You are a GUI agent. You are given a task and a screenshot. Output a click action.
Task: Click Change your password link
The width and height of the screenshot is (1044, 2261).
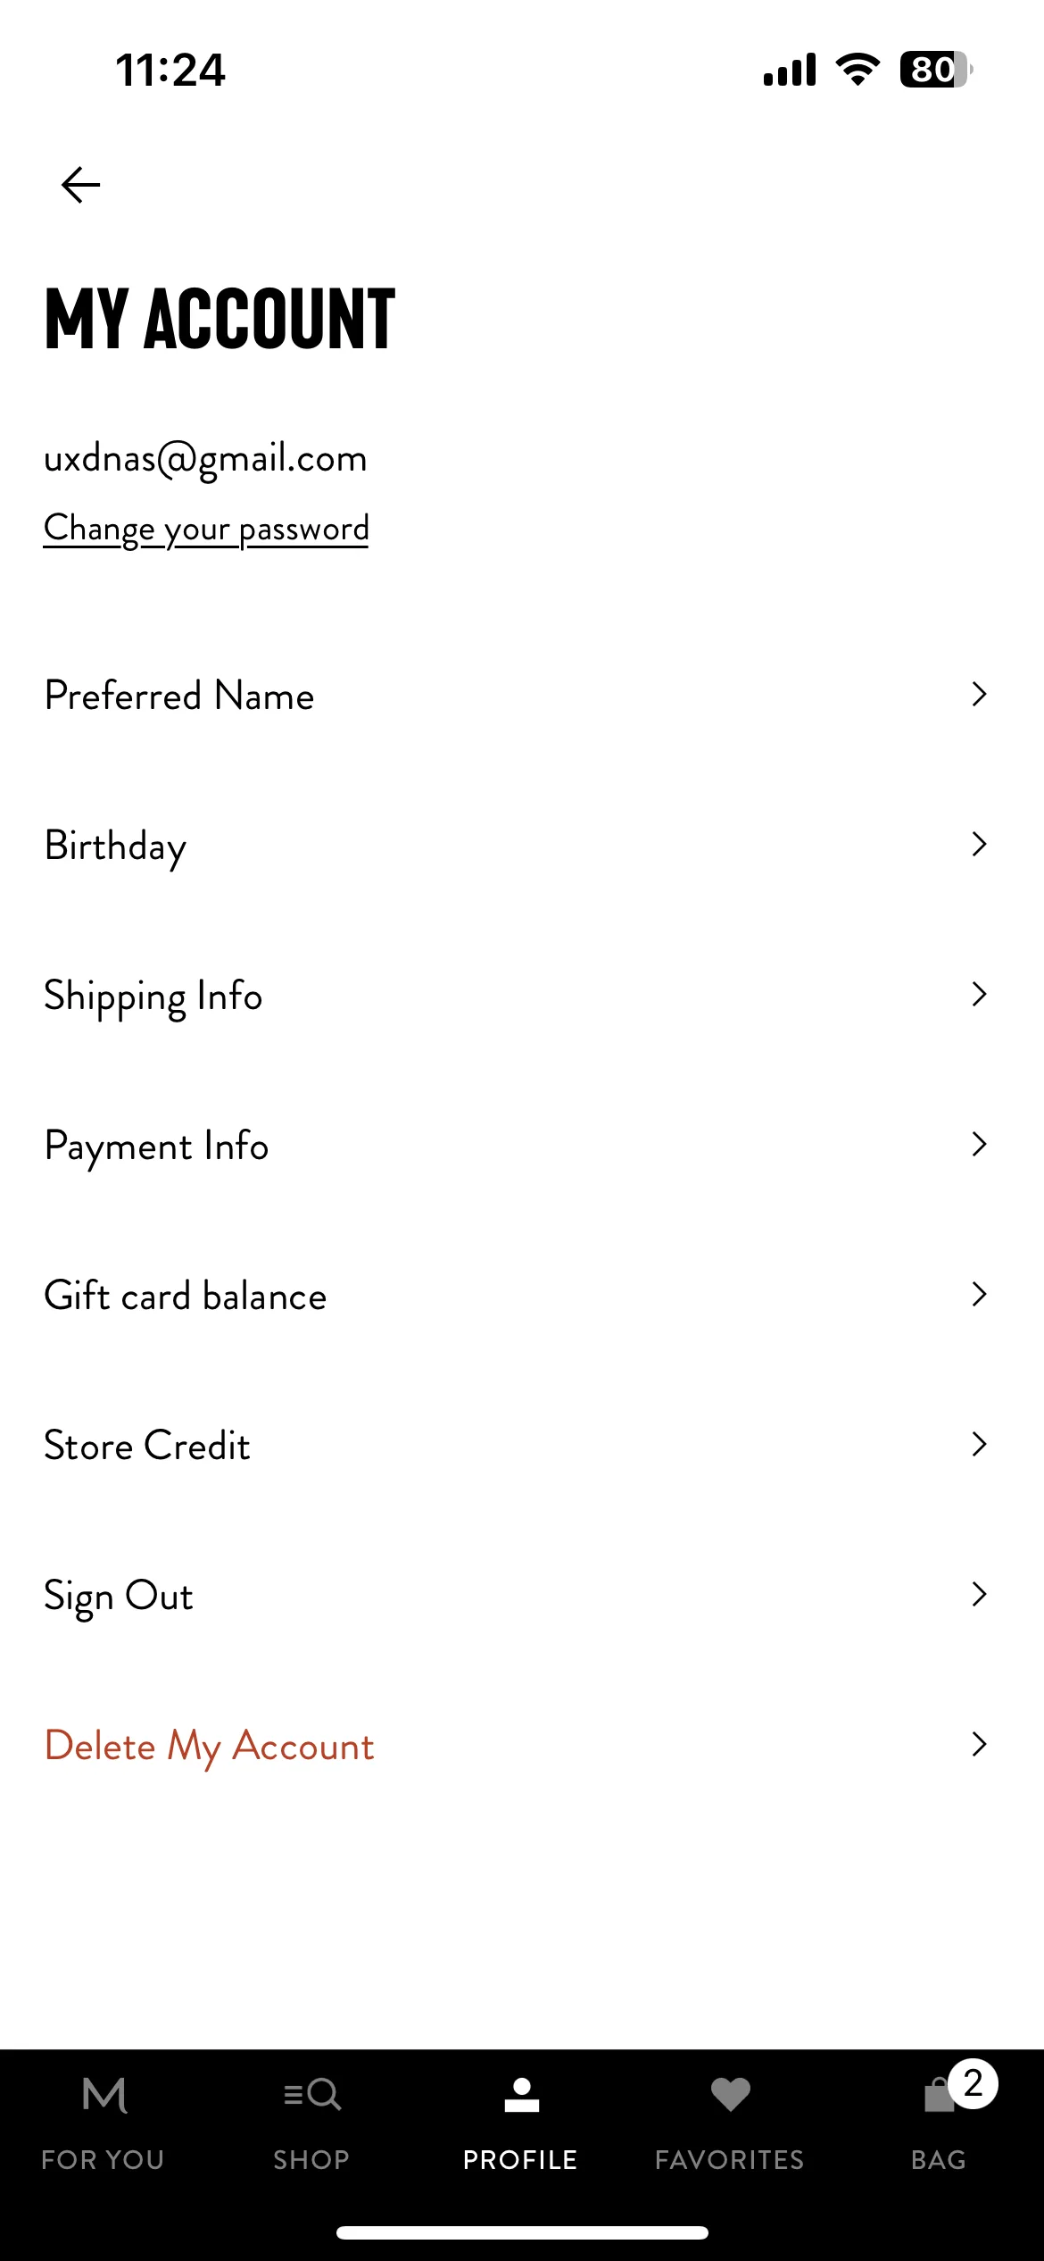pos(206,529)
